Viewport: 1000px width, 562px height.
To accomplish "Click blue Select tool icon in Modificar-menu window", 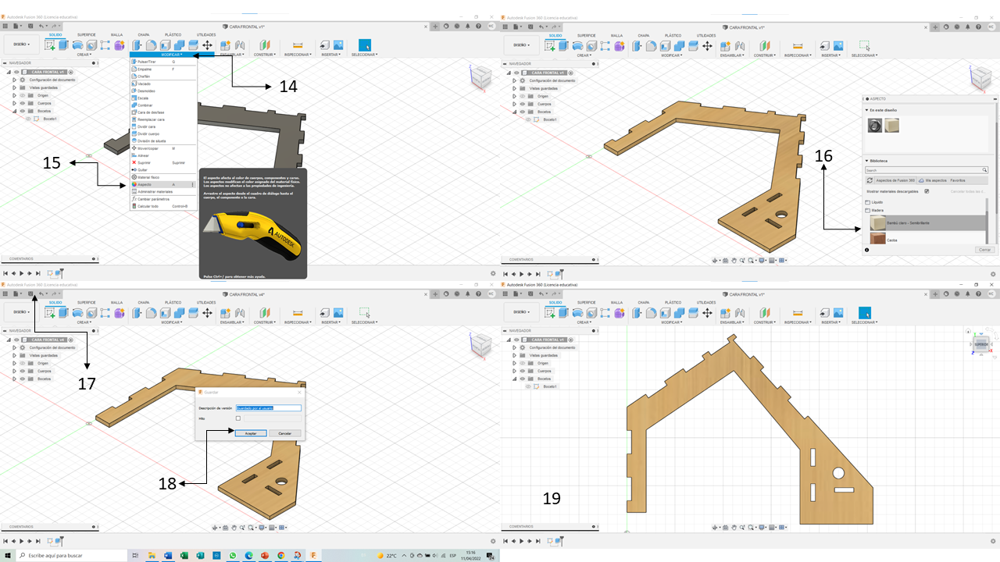I will click(364, 46).
